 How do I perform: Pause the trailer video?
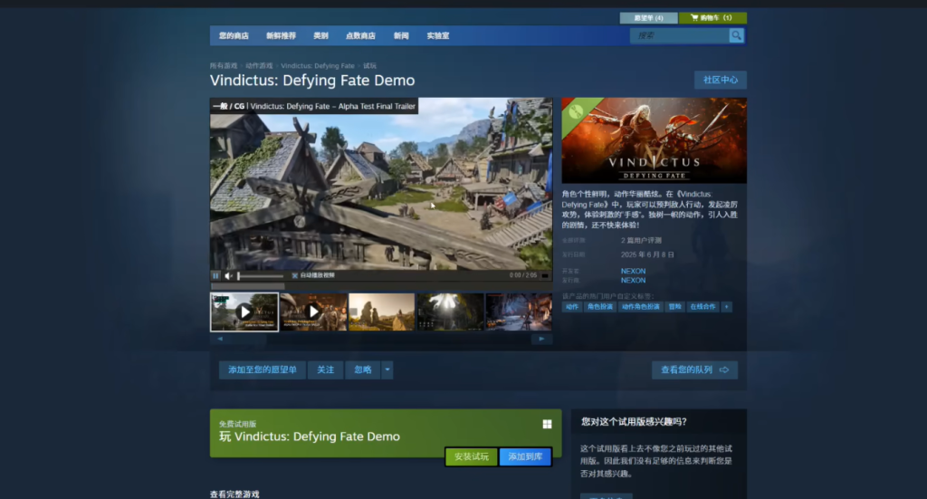click(215, 275)
